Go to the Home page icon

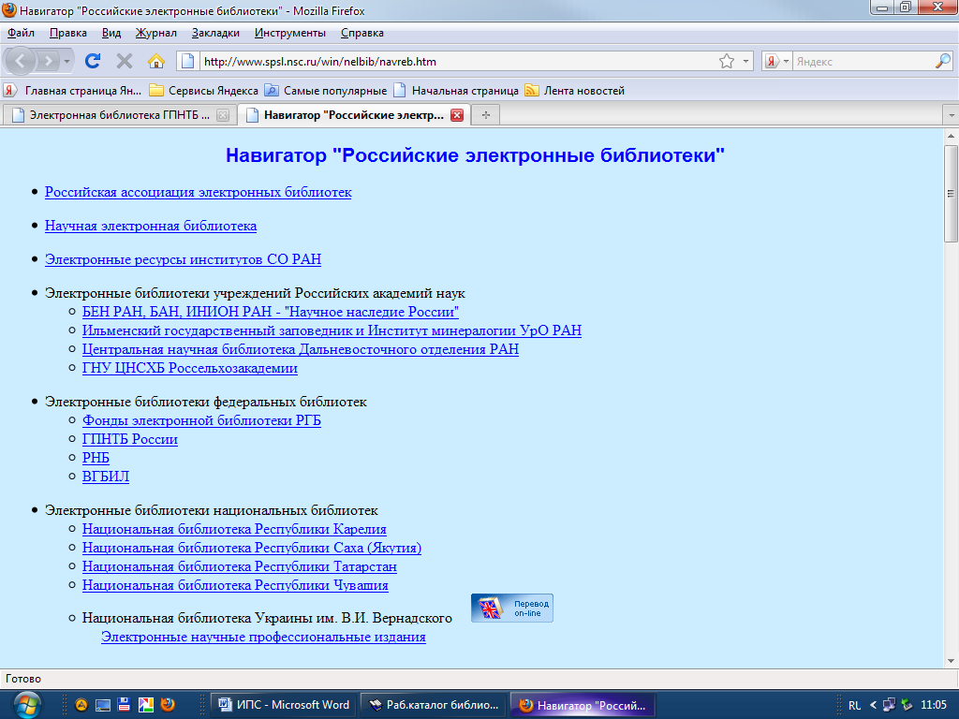point(156,61)
